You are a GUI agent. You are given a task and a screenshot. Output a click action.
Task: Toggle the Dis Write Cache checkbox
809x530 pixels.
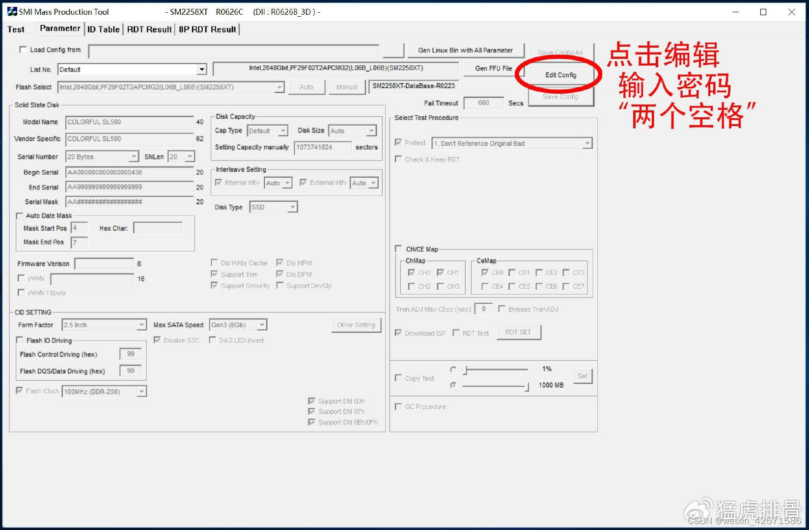click(214, 263)
